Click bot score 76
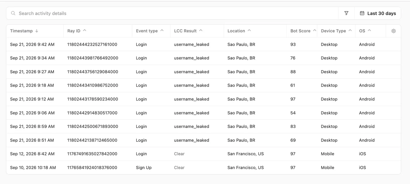The width and height of the screenshot is (410, 184). [293, 58]
